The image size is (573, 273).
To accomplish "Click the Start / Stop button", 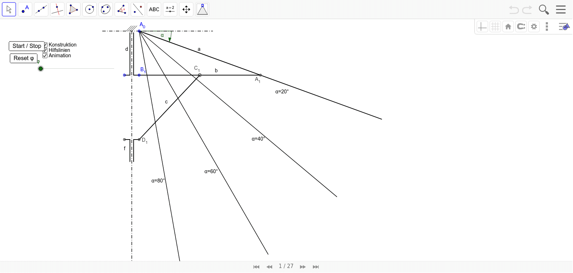I will 27,46.
